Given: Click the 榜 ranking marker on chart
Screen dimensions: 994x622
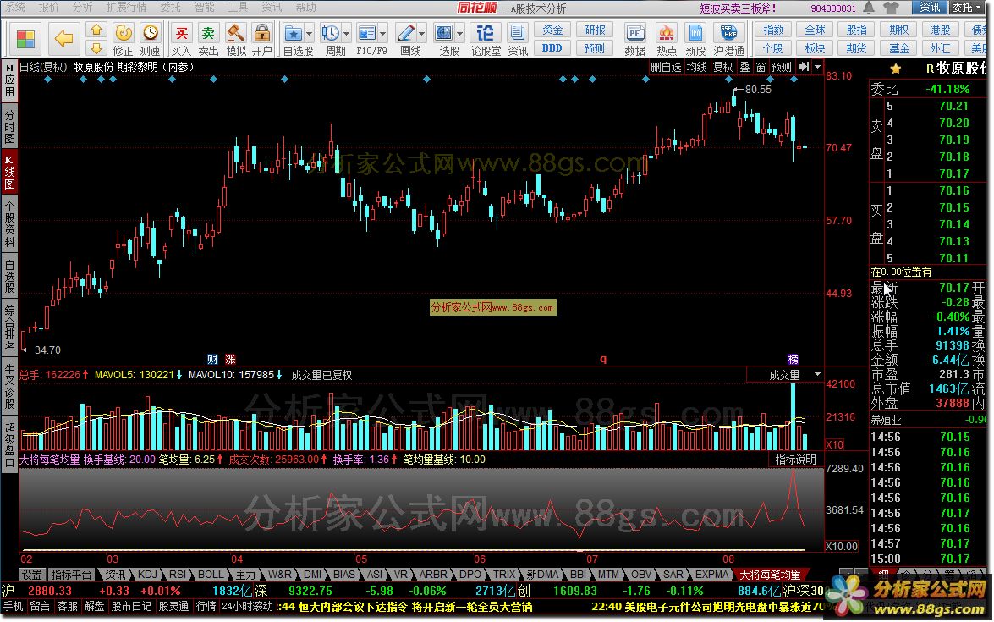Looking at the screenshot, I should [x=793, y=359].
